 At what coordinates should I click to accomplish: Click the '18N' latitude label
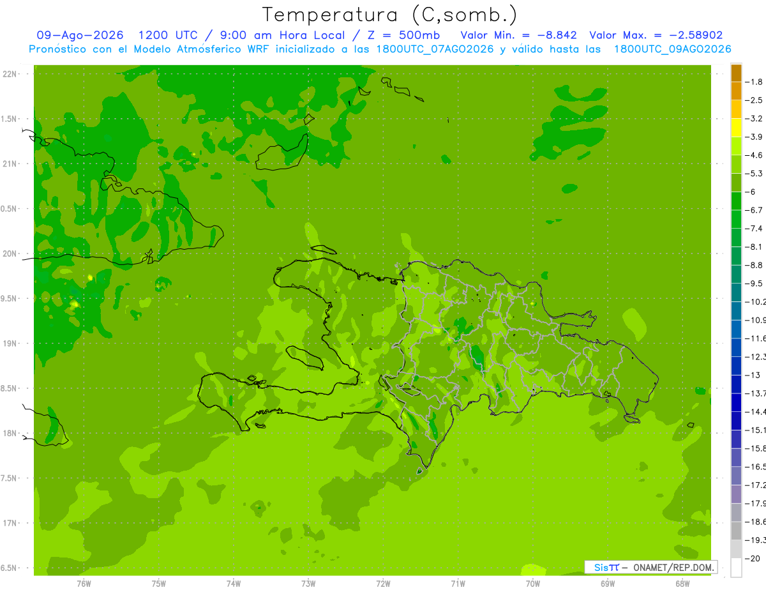pyautogui.click(x=11, y=433)
